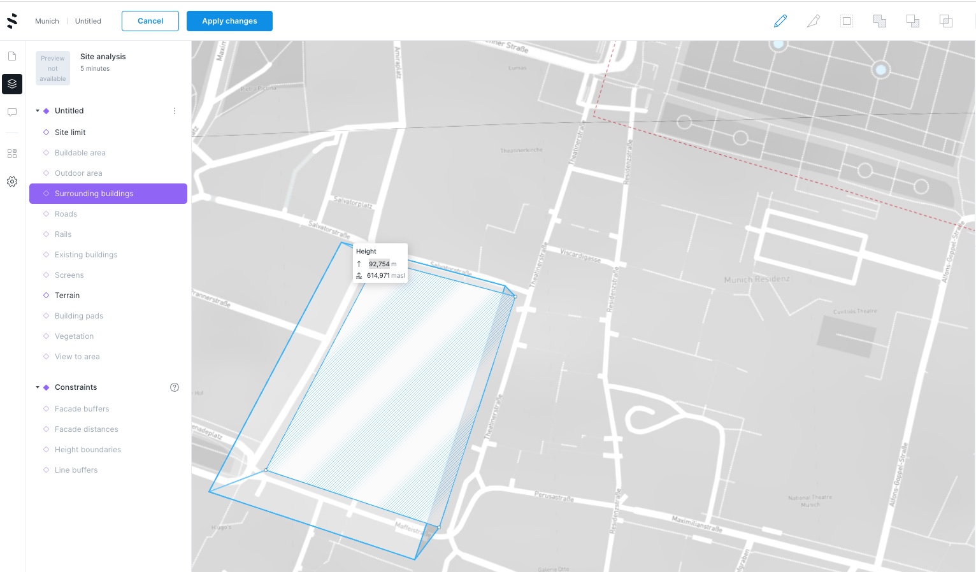Screen dimensions: 976x572
Task: Open the Constraints help tooltip
Action: (x=175, y=387)
